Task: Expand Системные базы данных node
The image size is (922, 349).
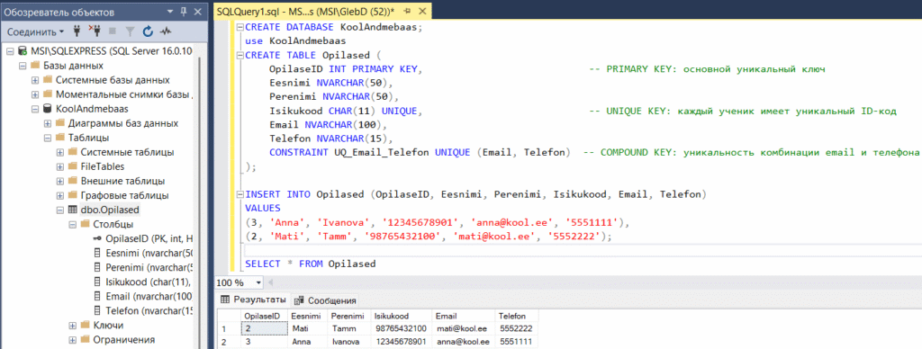Action: [35, 80]
